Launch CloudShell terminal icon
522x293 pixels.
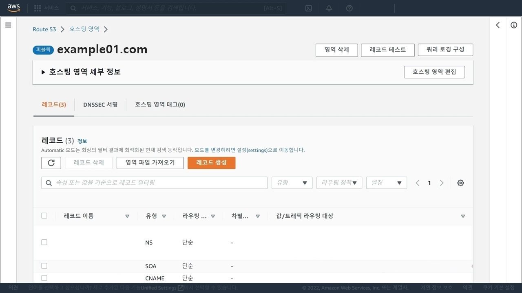click(309, 8)
